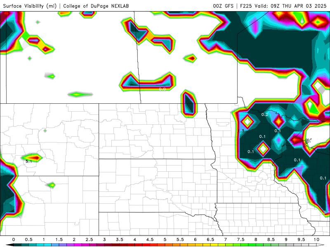330x247 pixels.
Task: Click the "3" label on the color scale
Action: click(x=104, y=240)
